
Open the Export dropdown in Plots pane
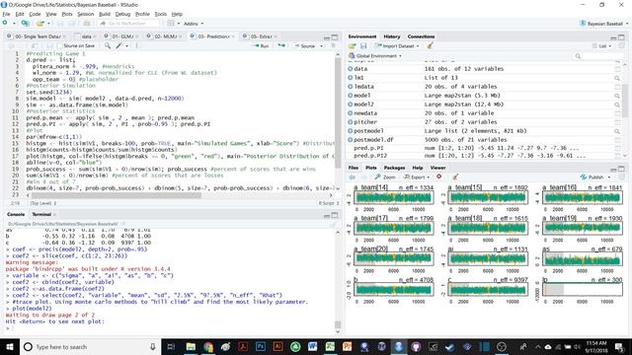pos(417,177)
